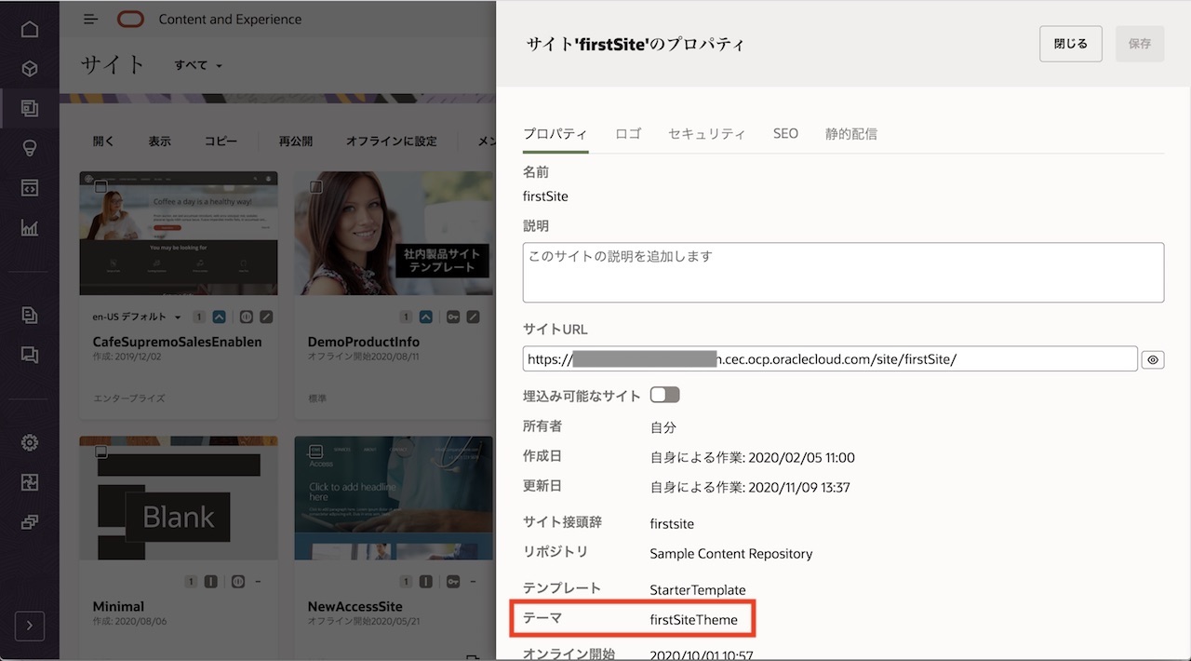
Task: Expand the left navigation sidebar arrow
Action: tap(30, 626)
